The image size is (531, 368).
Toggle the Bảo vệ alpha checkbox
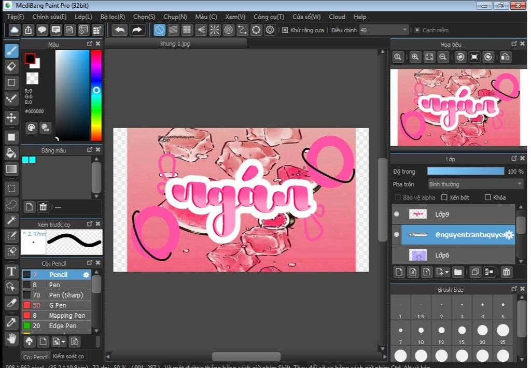click(x=398, y=197)
